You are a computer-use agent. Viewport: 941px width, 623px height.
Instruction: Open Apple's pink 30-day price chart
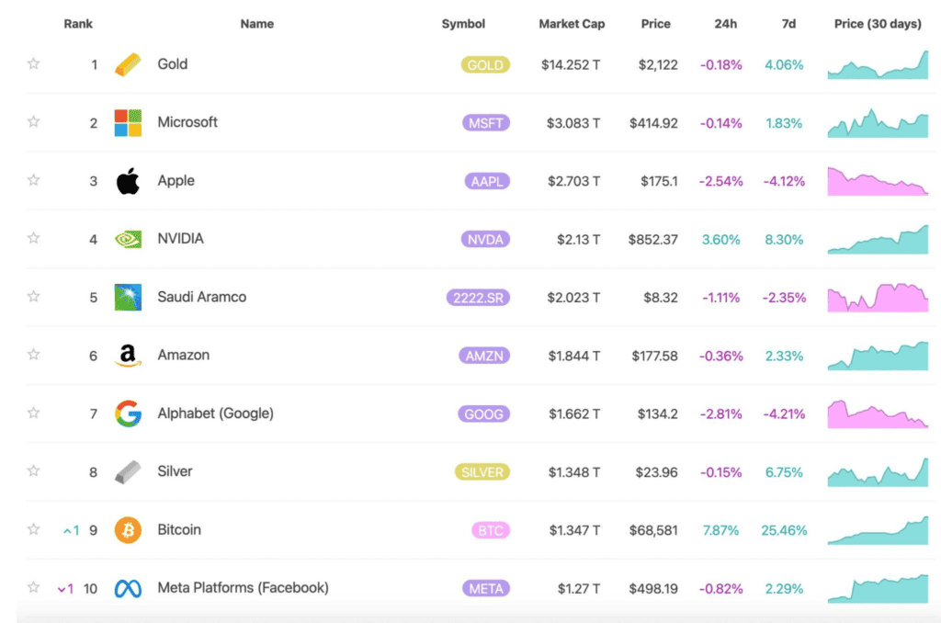pos(878,181)
